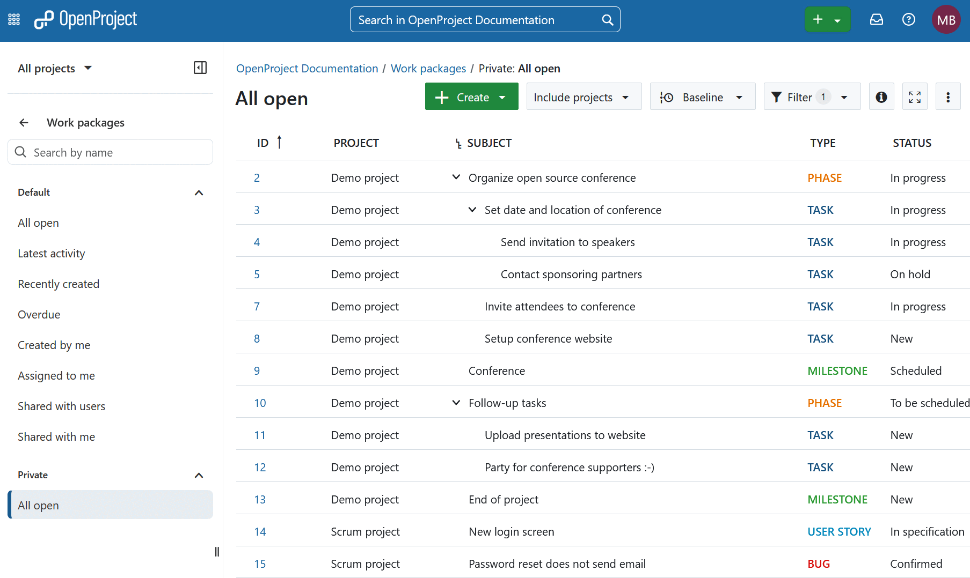Open the help menu
970x578 pixels.
[909, 19]
